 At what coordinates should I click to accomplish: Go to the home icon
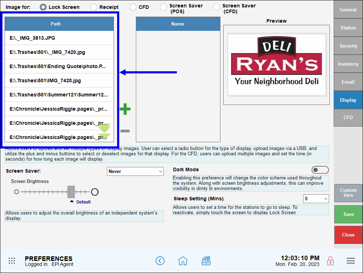183,261
